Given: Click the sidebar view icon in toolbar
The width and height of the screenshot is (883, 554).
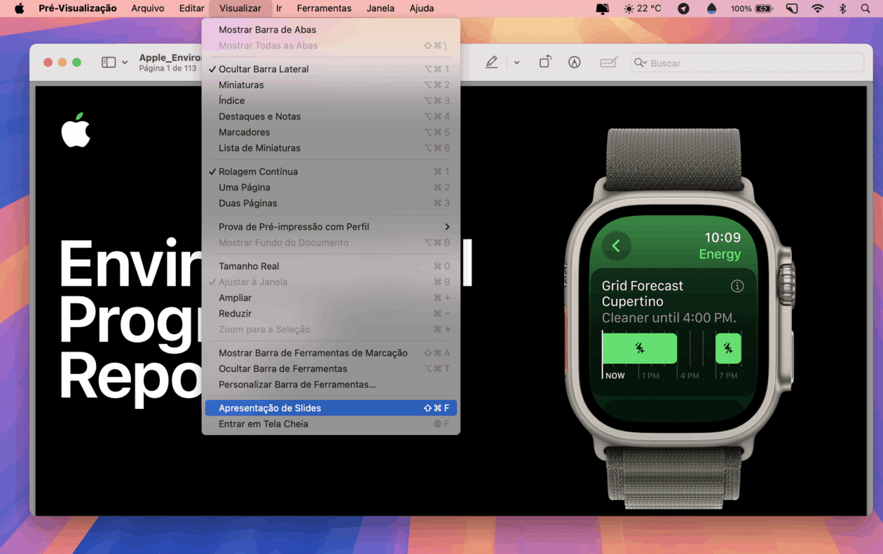Looking at the screenshot, I should tap(109, 62).
